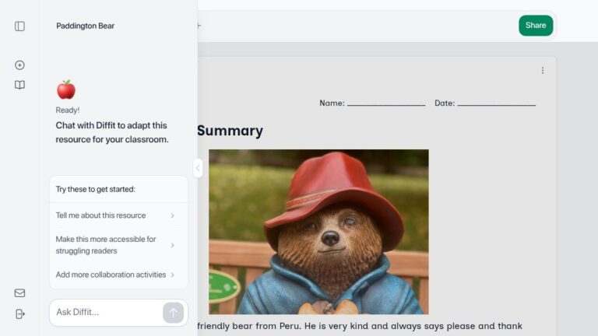Click the Summary heading
The height and width of the screenshot is (336, 598).
230,131
